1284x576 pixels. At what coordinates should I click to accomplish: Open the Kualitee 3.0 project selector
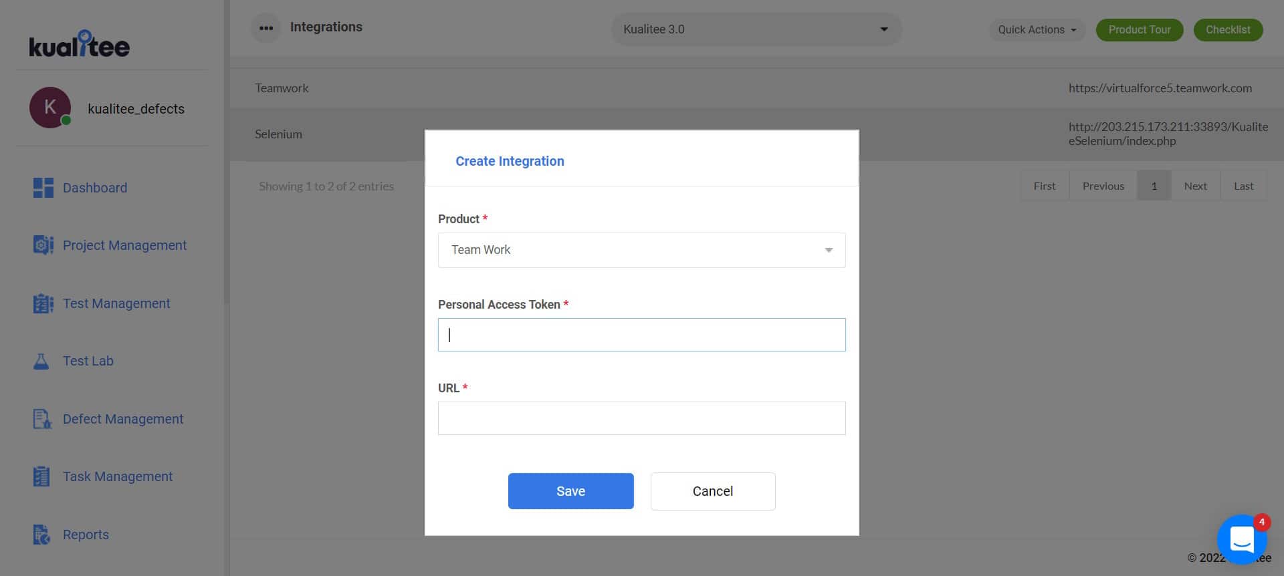[756, 29]
